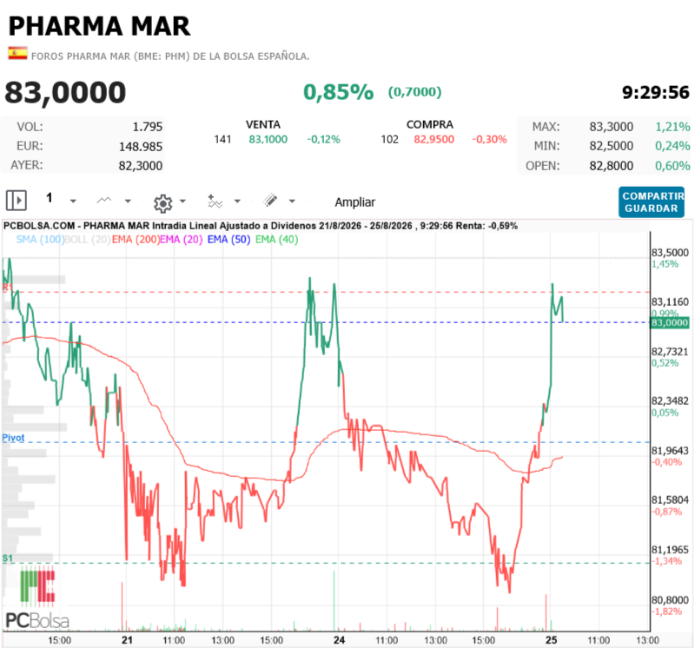This screenshot has width=695, height=648.
Task: Click the 1,21% MAX percentage
Action: pyautogui.click(x=672, y=127)
